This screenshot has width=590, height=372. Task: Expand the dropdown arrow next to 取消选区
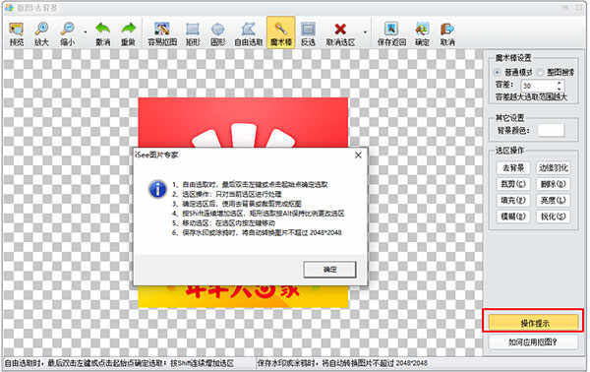(x=365, y=32)
